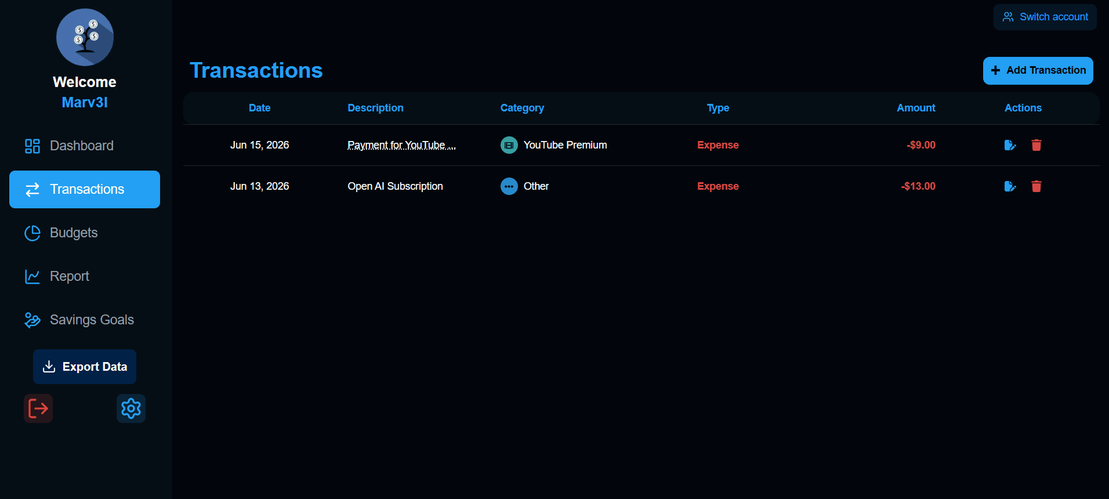Click the Category column header

[x=522, y=108]
